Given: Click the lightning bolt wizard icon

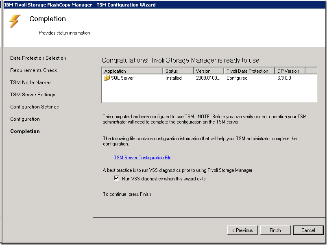Looking at the screenshot, I should 15,21.
